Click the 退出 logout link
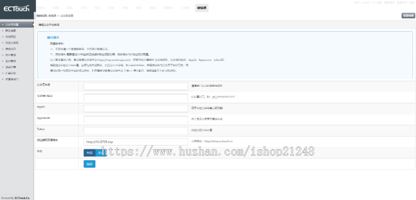This screenshot has height=200, width=416. click(x=412, y=2)
